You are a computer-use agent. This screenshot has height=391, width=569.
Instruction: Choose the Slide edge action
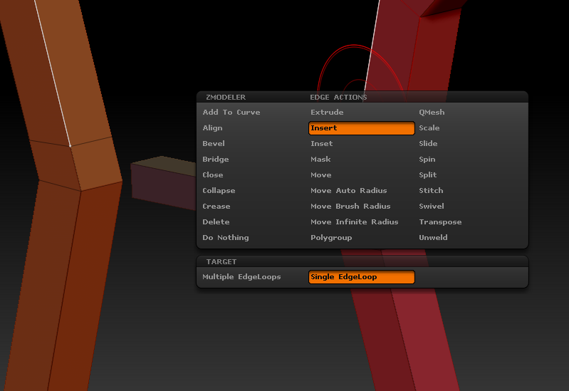click(x=428, y=143)
